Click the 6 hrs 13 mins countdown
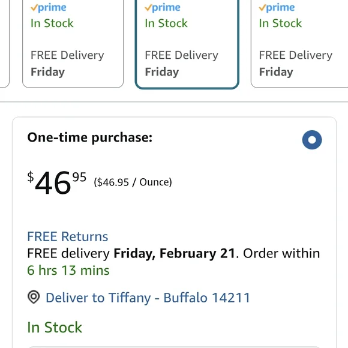The width and height of the screenshot is (348, 348). point(68,271)
